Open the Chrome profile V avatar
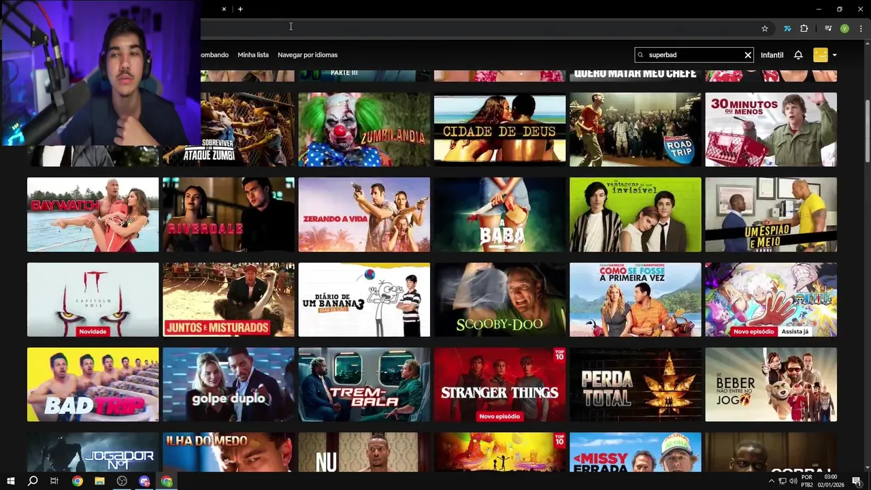The height and width of the screenshot is (490, 871). click(844, 29)
